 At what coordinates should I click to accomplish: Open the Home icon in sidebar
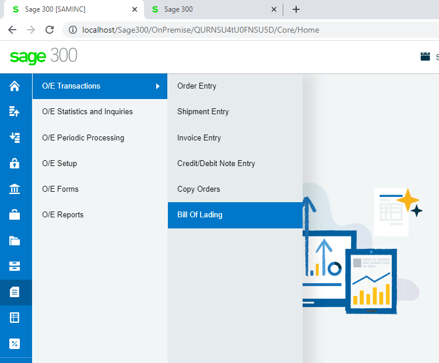(x=15, y=86)
